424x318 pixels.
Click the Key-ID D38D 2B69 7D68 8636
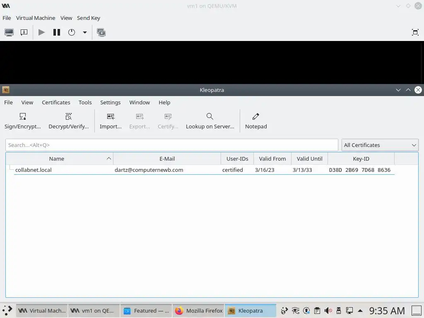360,170
